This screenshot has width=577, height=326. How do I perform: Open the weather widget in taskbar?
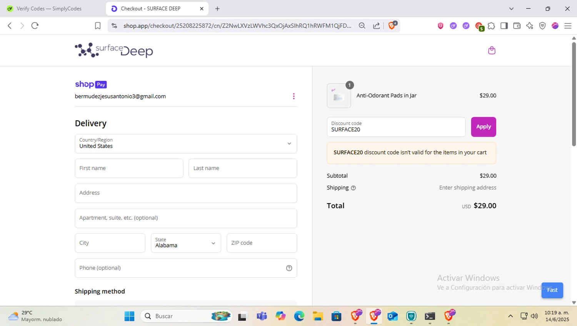pyautogui.click(x=35, y=316)
